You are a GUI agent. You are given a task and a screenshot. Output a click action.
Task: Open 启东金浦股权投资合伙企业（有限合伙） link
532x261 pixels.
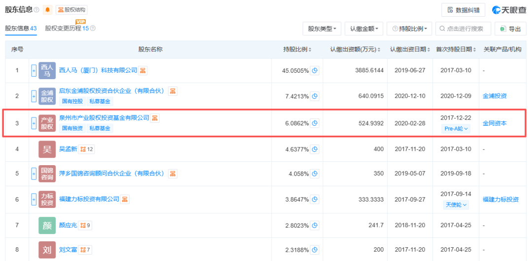click(113, 91)
